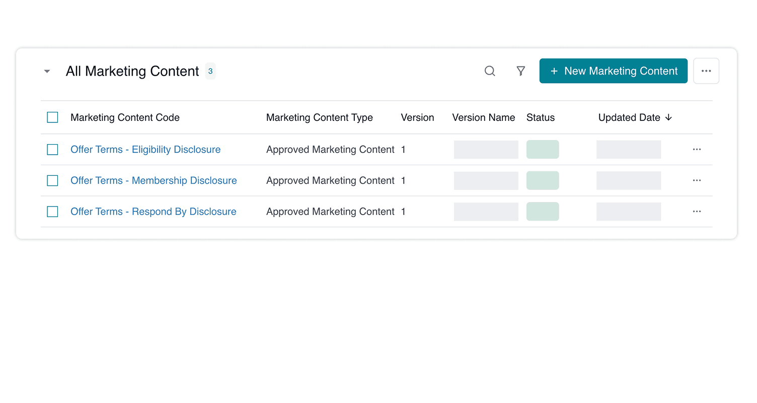Click the green status badge on the first row
Image resolution: width=757 pixels, height=403 pixels.
543,149
